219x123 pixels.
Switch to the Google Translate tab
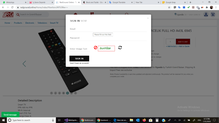[121, 2]
